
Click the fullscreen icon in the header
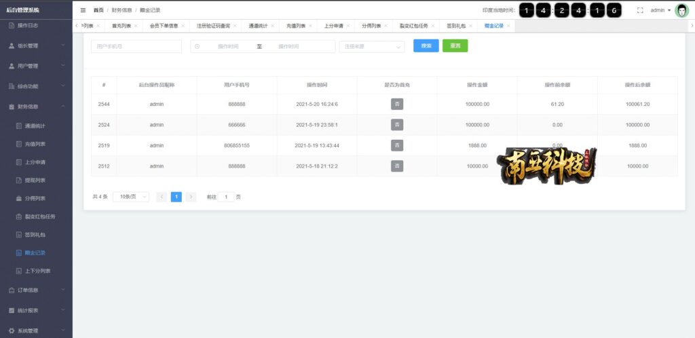tap(639, 10)
